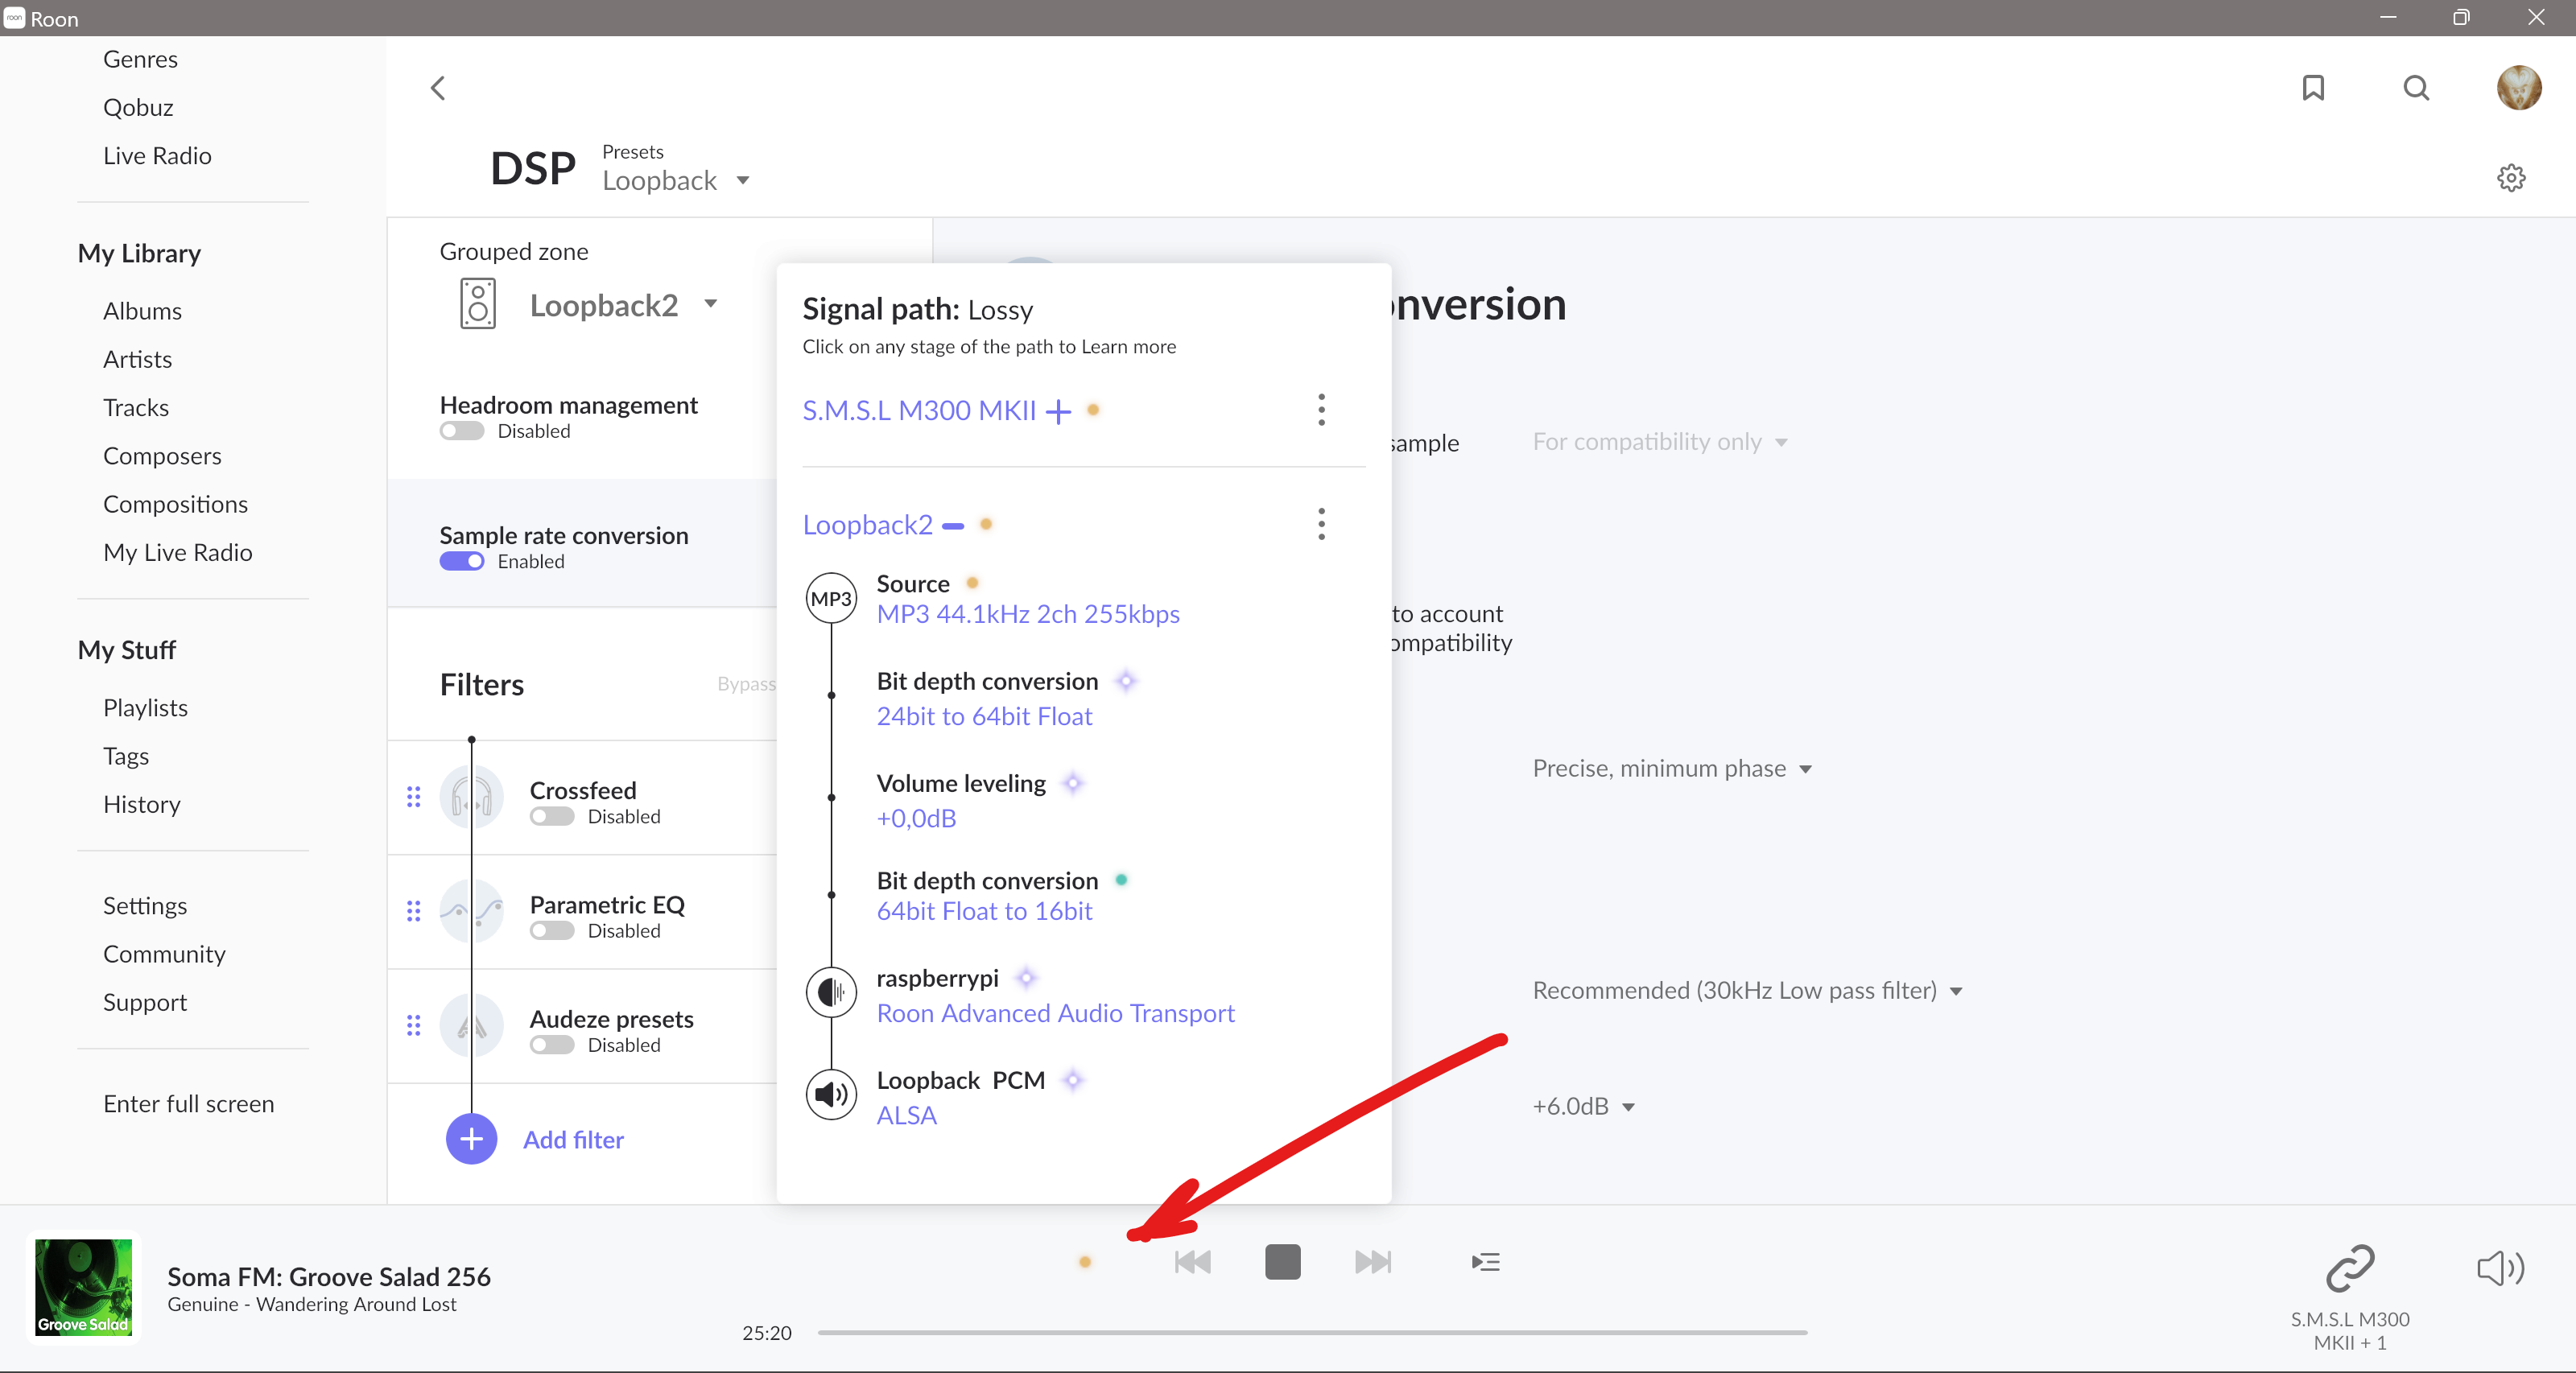
Task: Click the signal path quality dot in footer
Action: (x=1085, y=1263)
